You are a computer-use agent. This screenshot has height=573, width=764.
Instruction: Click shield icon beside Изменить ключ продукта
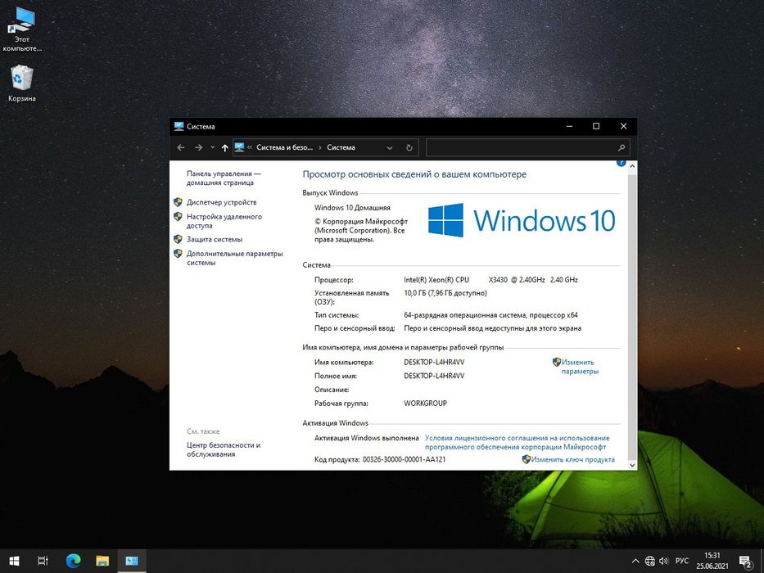(527, 459)
